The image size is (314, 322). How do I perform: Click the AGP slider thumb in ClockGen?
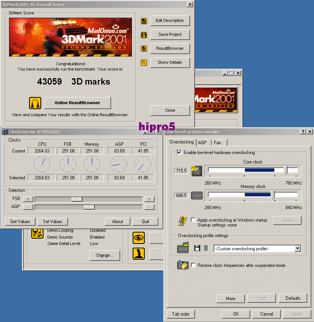[x=89, y=207]
